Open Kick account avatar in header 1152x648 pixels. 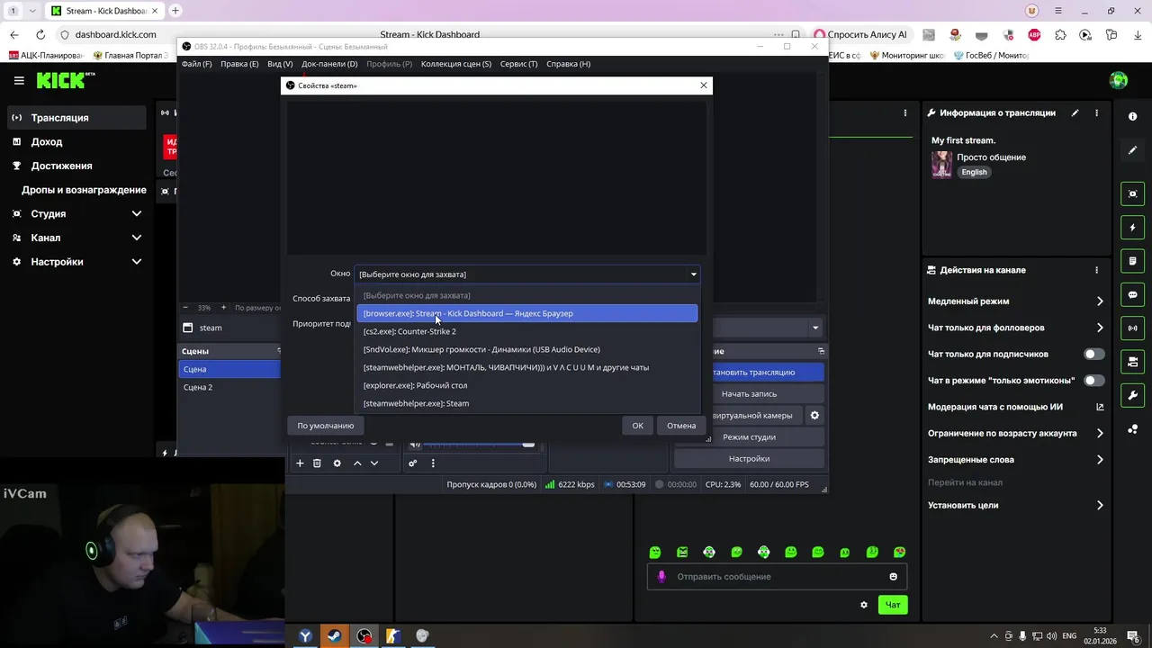click(1119, 81)
